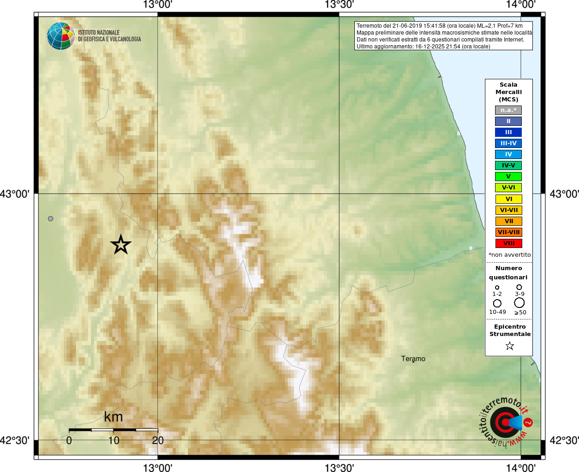Click the gray not-felt locality circle

[51, 218]
